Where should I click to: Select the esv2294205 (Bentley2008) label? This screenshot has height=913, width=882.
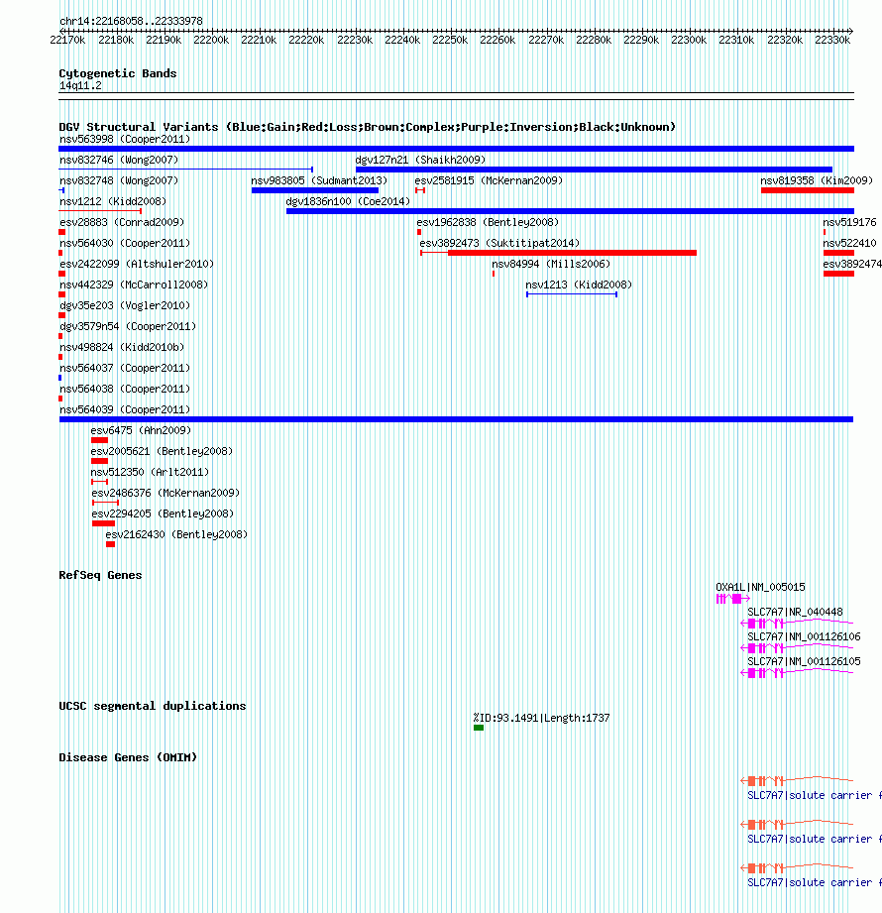pos(163,514)
